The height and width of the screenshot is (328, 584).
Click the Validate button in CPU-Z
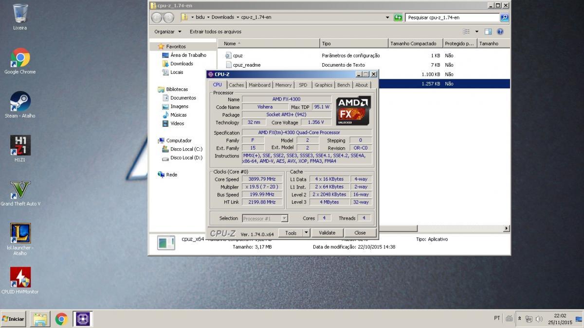327,233
